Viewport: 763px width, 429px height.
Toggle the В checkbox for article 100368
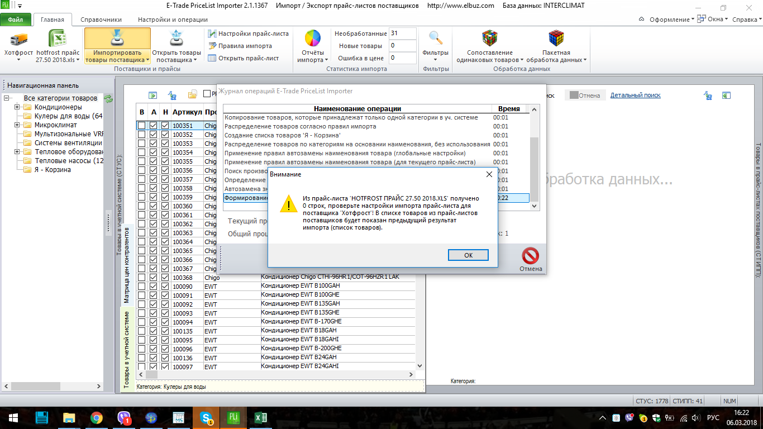click(142, 278)
